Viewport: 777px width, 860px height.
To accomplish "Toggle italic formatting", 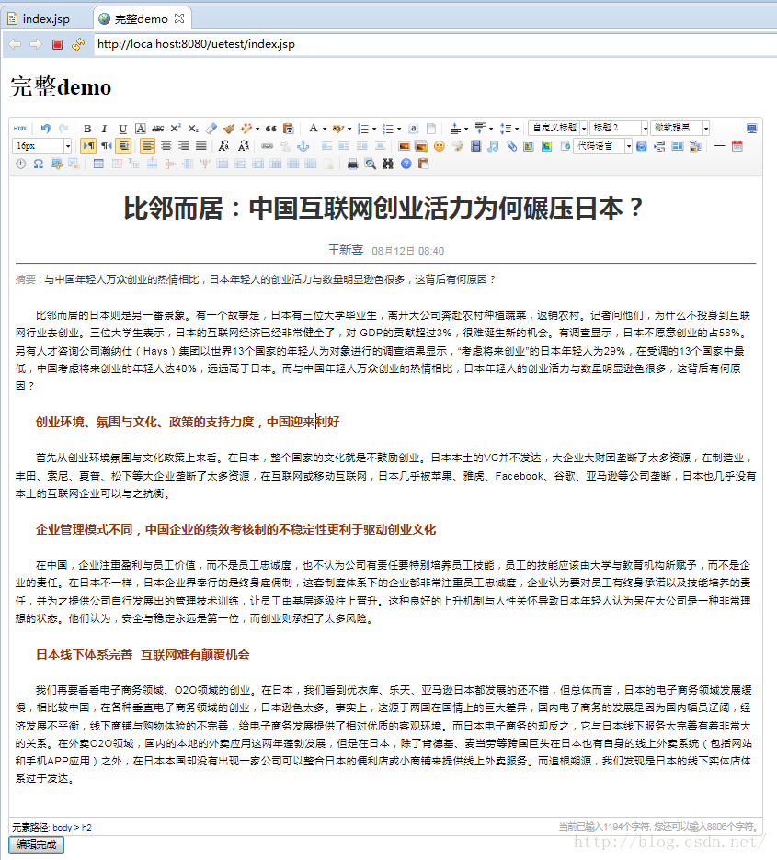I will (x=104, y=129).
